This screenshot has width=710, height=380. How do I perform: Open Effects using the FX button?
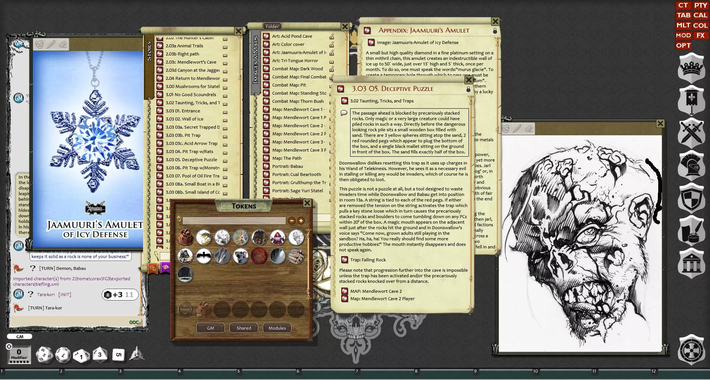coord(700,35)
